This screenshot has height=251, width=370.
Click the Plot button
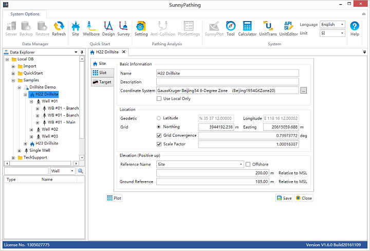[114, 198]
